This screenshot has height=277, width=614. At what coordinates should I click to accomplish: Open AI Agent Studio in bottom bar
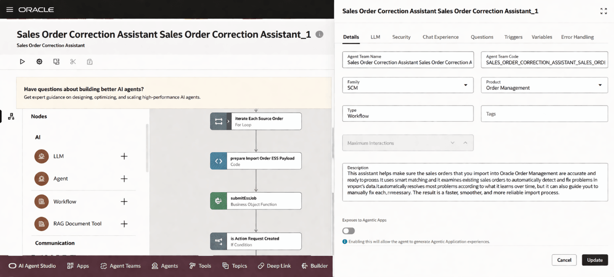(x=32, y=266)
